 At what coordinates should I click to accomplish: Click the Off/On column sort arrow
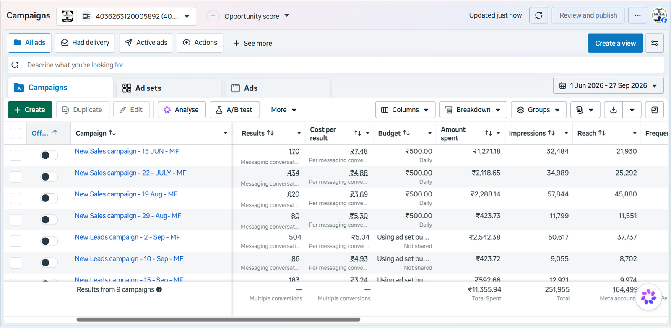pyautogui.click(x=55, y=133)
